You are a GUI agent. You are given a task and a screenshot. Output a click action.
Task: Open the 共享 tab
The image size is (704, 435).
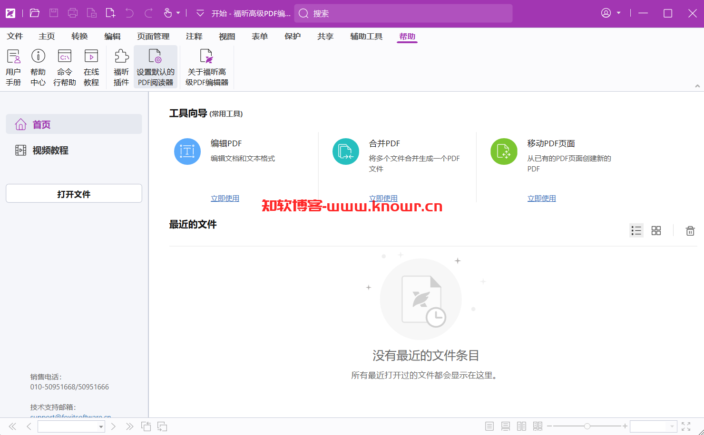(x=325, y=37)
